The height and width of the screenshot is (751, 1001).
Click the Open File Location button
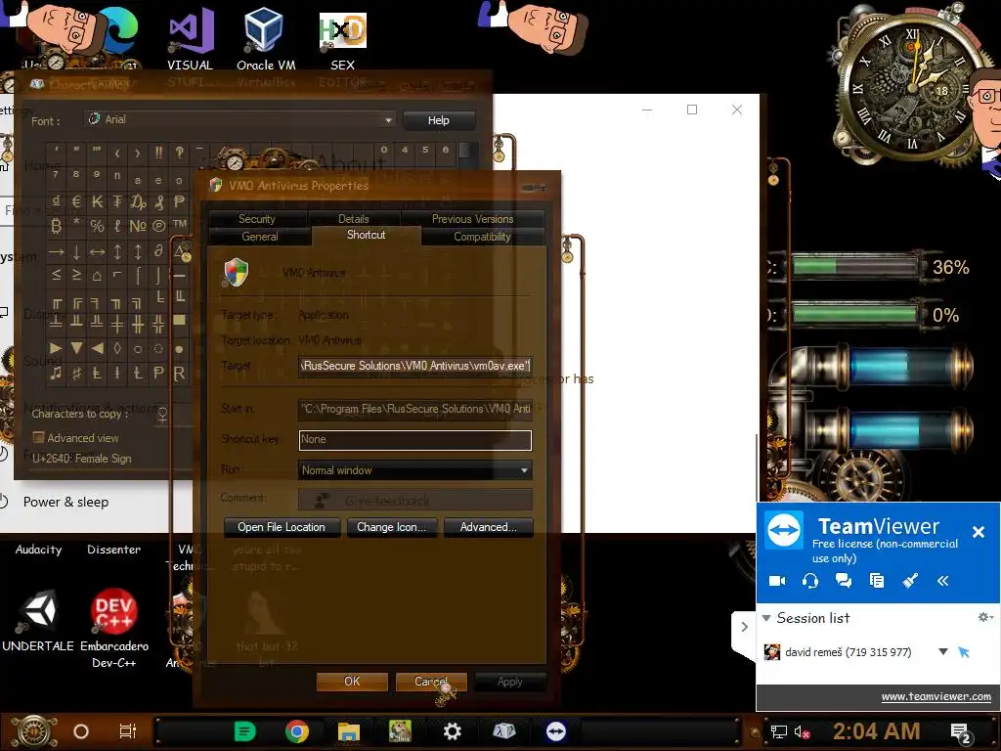tap(282, 527)
